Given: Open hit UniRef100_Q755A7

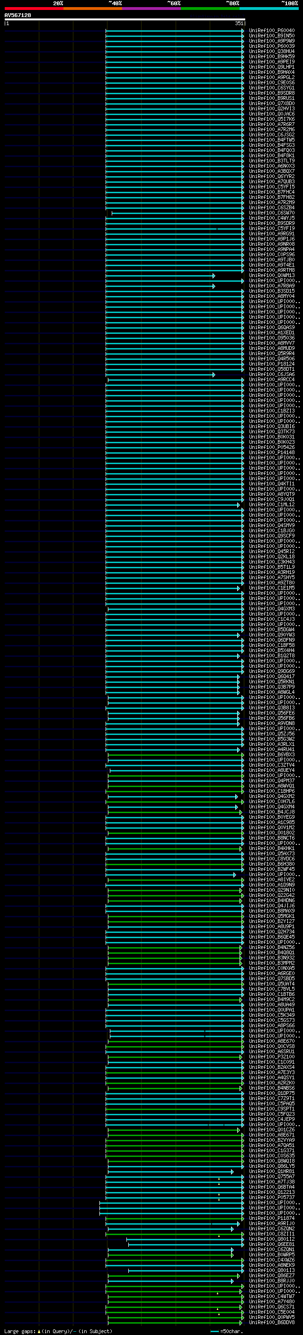Looking at the screenshot, I should pyautogui.click(x=271, y=1176).
